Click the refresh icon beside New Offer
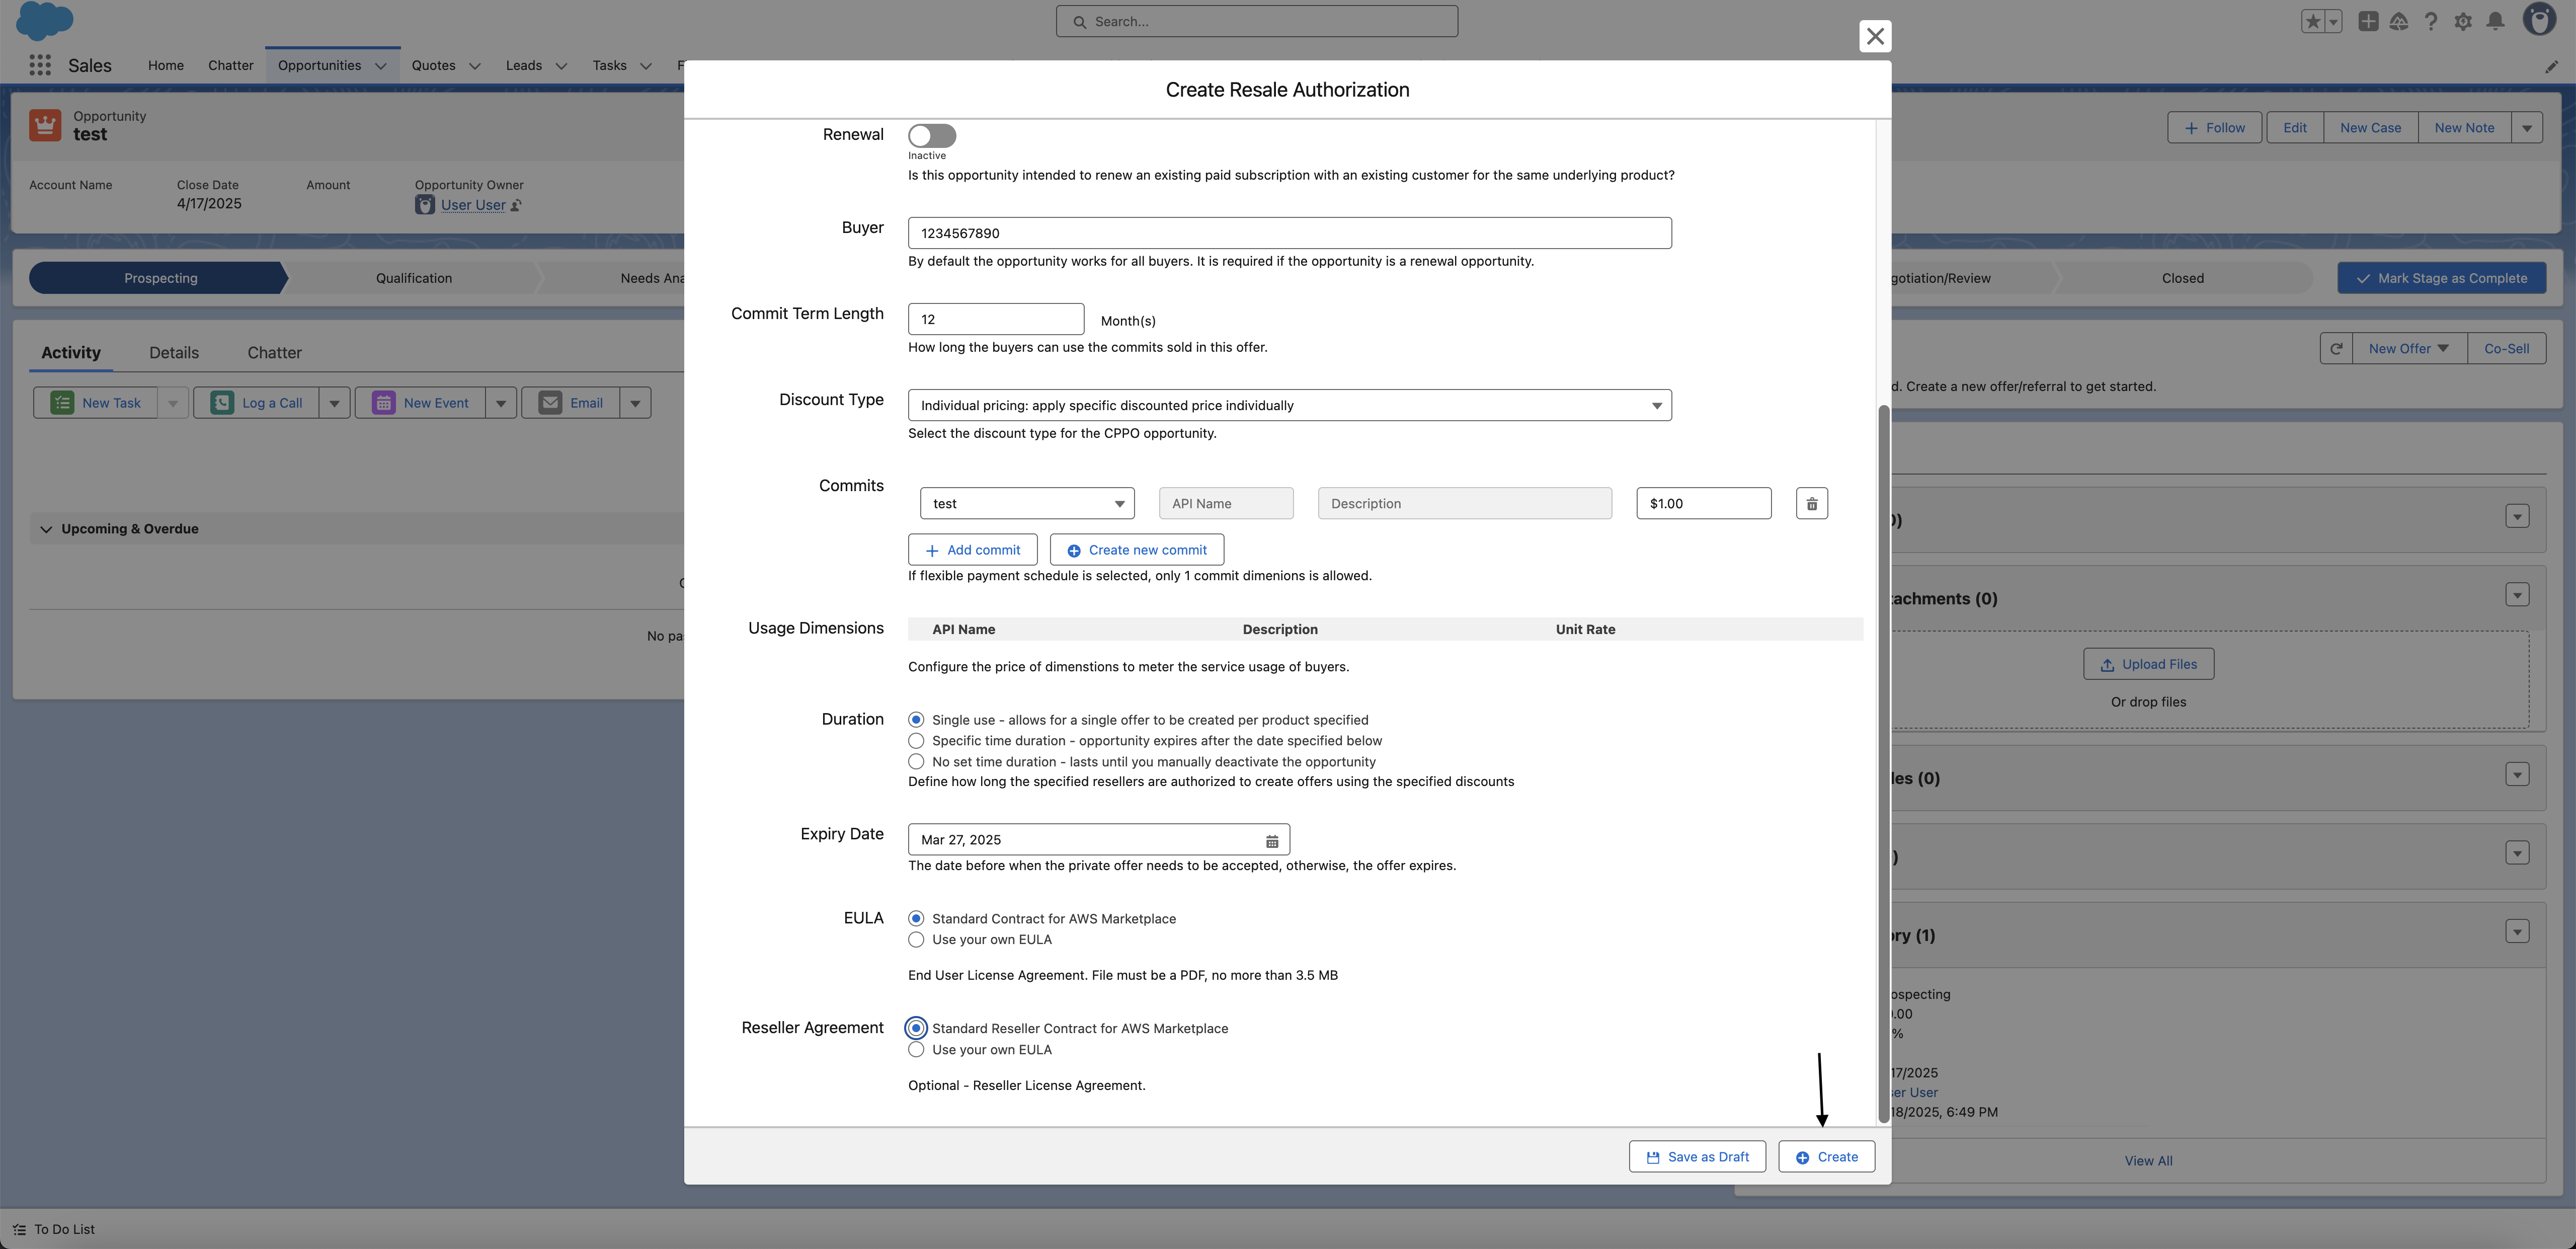 (2336, 348)
